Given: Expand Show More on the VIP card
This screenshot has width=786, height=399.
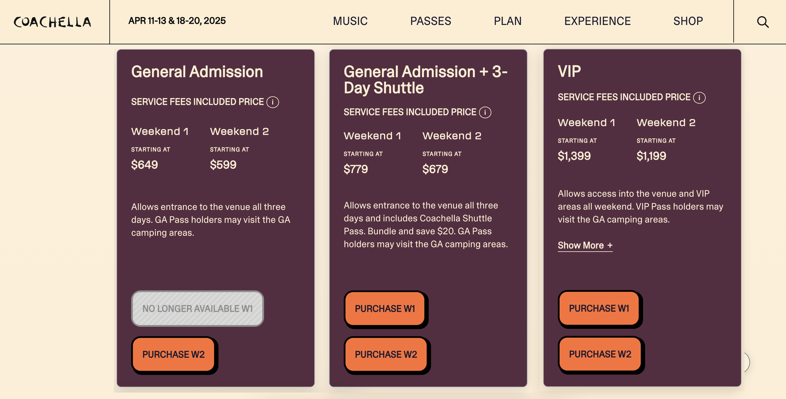Looking at the screenshot, I should tap(585, 245).
